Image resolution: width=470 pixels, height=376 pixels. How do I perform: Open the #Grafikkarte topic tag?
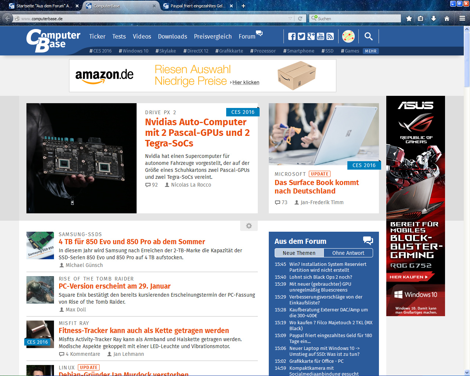[x=229, y=51]
